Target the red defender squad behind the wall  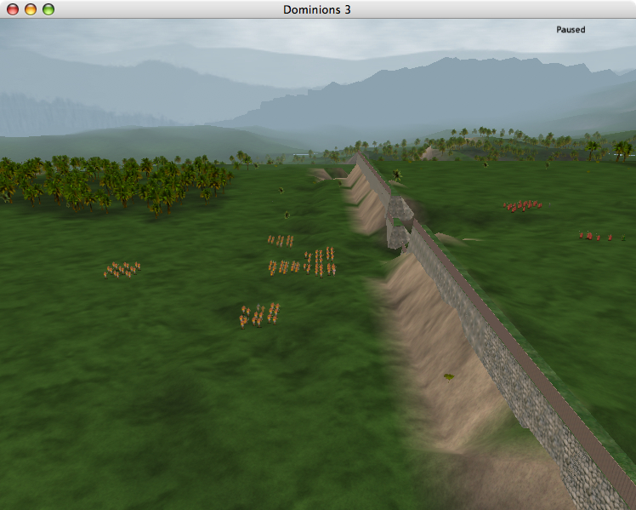523,205
